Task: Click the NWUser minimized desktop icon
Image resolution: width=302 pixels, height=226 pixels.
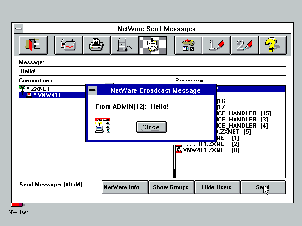Action: 18,208
